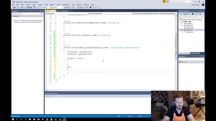Open the XML_Login project navigation dropdown

point(67,13)
